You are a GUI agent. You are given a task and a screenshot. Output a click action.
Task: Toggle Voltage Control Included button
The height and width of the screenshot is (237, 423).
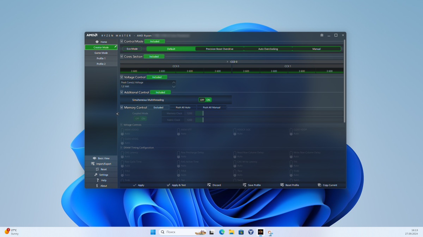point(157,77)
